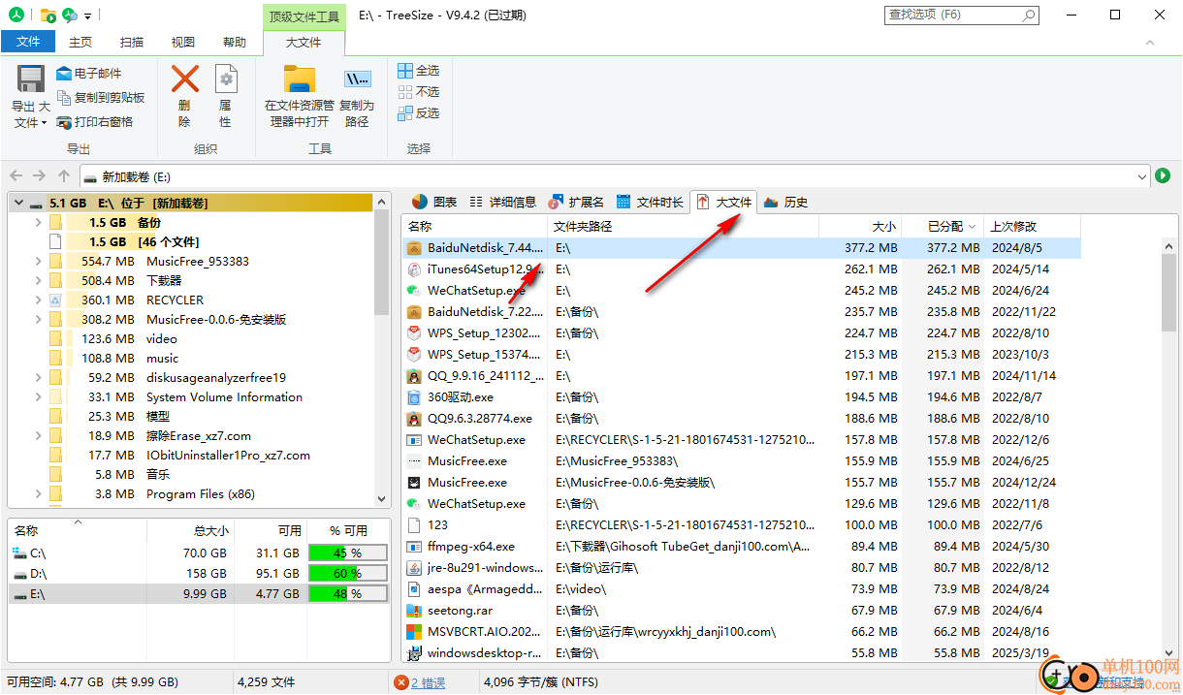Open the 文件 (File) menu
Screen dimensions: 1183x695
(28, 42)
